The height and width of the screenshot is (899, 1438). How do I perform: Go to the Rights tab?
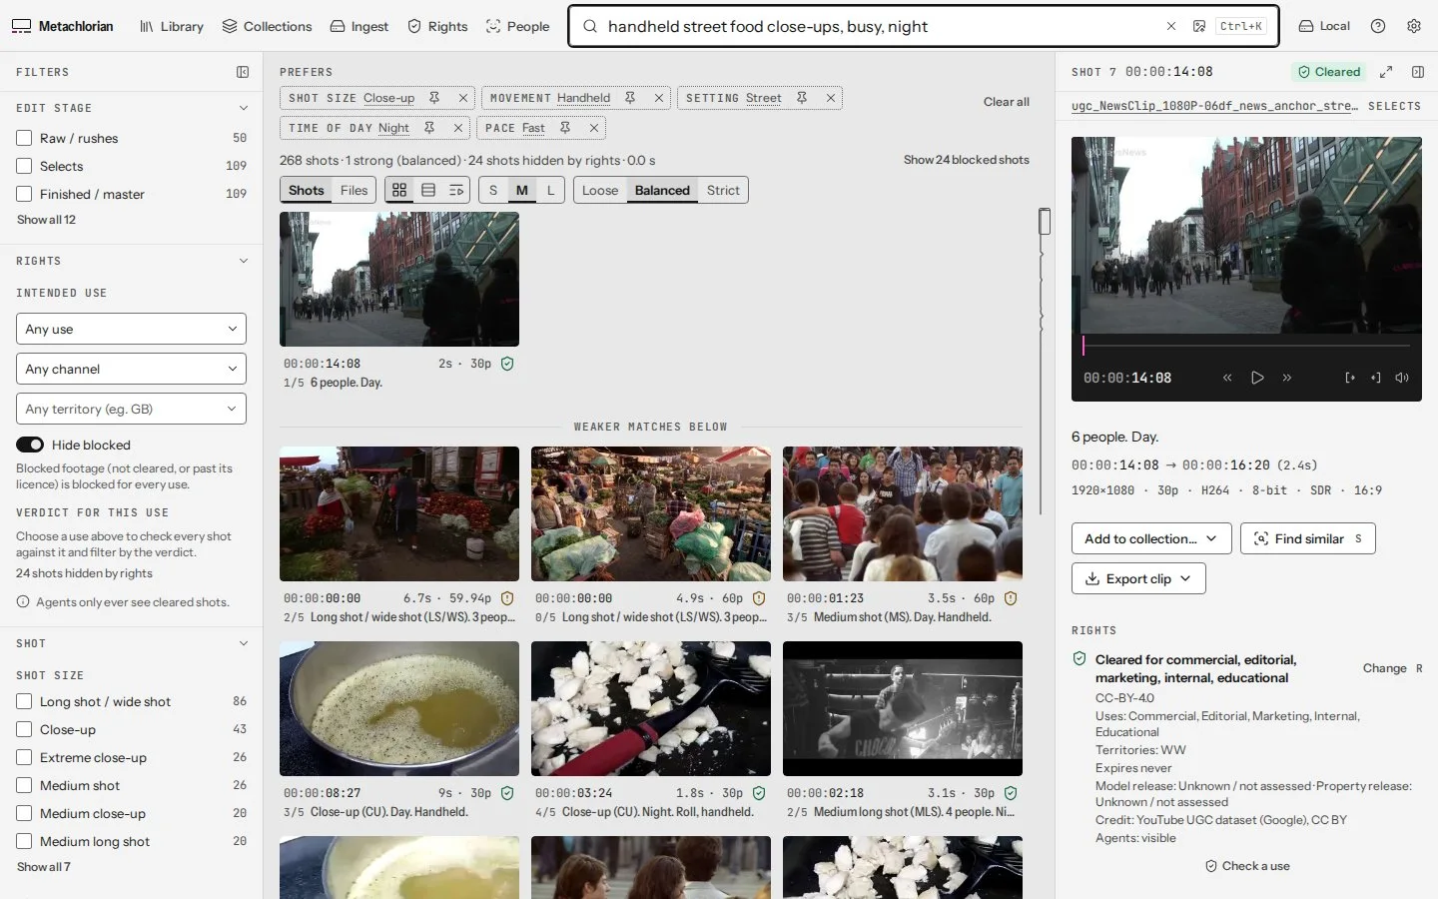437,26
